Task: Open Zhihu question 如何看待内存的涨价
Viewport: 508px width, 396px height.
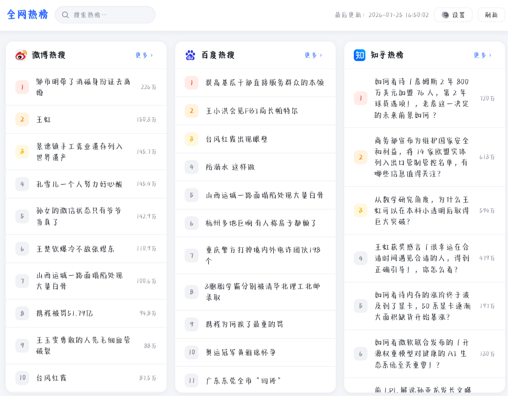Action: pyautogui.click(x=424, y=306)
